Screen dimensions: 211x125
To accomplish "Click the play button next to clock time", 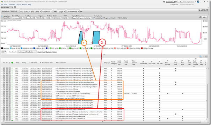I will point(181,1).
